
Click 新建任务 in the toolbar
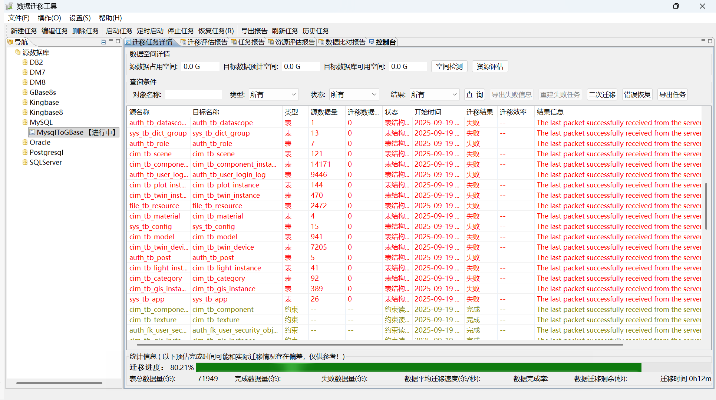click(x=24, y=31)
